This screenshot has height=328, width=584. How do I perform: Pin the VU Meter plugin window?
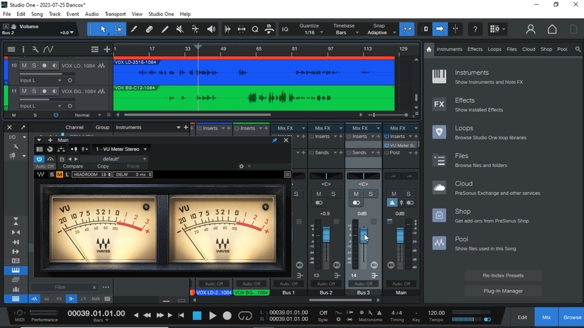pos(274,140)
